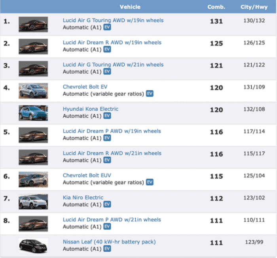Click EV badge under Hyundai Kona Electric
This screenshot has height=258, width=277.
click(107, 116)
